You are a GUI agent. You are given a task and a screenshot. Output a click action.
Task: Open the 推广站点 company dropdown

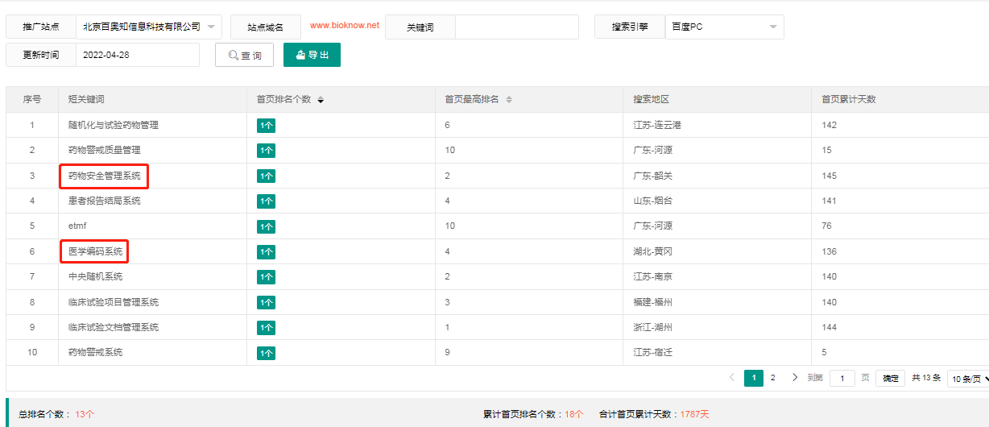click(x=149, y=27)
